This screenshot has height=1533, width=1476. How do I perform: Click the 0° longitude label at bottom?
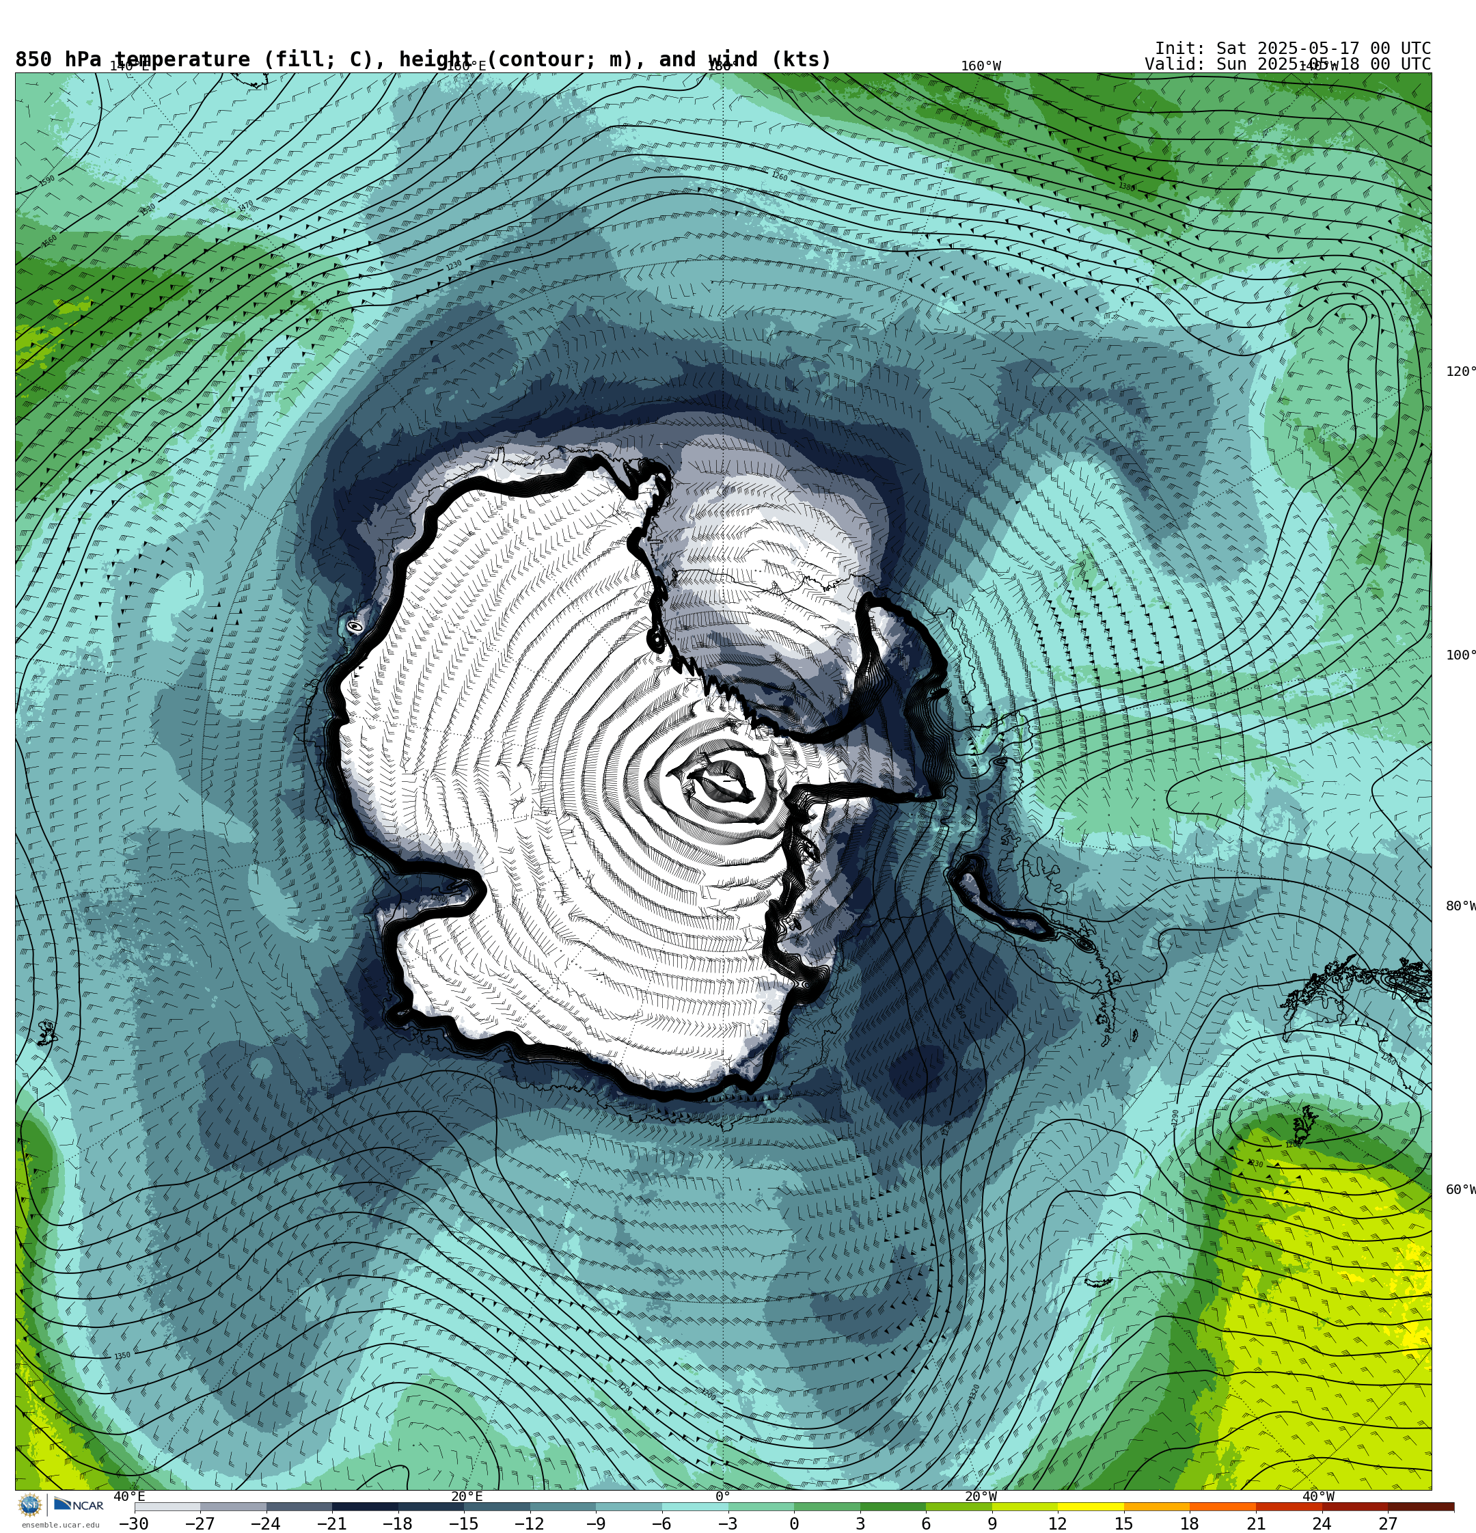[x=723, y=1497]
